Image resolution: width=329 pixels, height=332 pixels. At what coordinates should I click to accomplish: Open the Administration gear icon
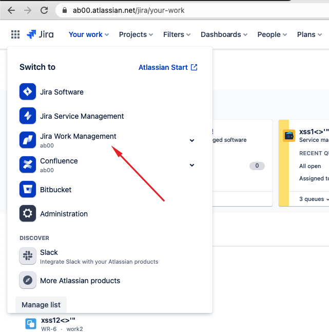[x=27, y=214]
